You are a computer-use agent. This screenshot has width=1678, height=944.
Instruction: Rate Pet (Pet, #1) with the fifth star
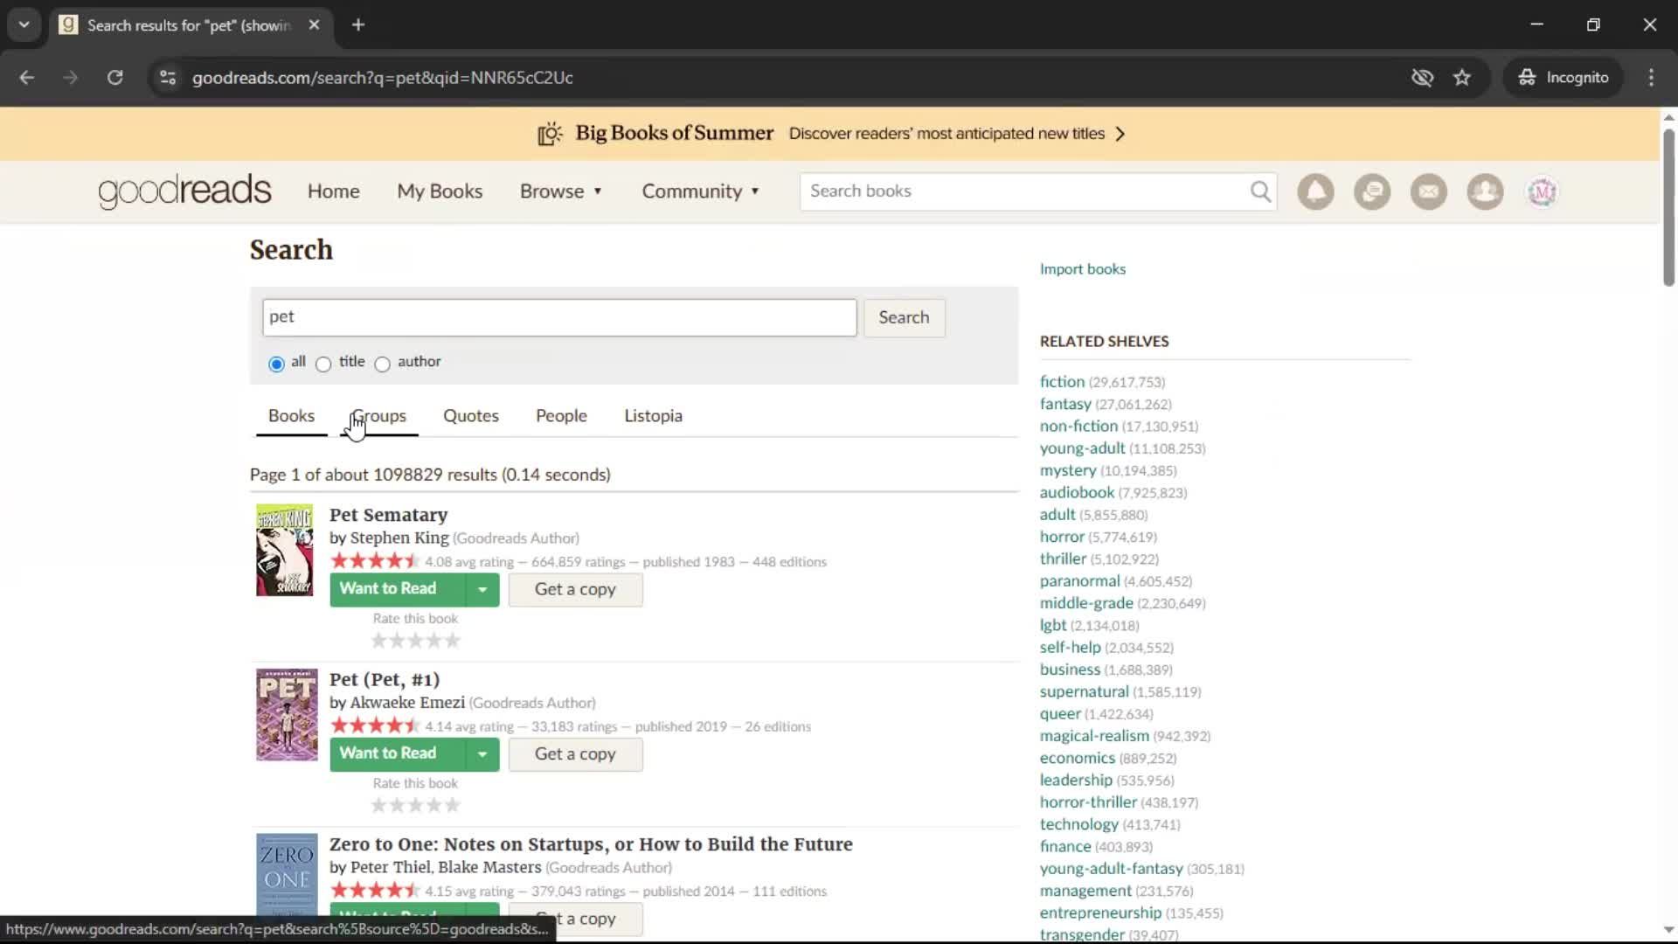453,805
